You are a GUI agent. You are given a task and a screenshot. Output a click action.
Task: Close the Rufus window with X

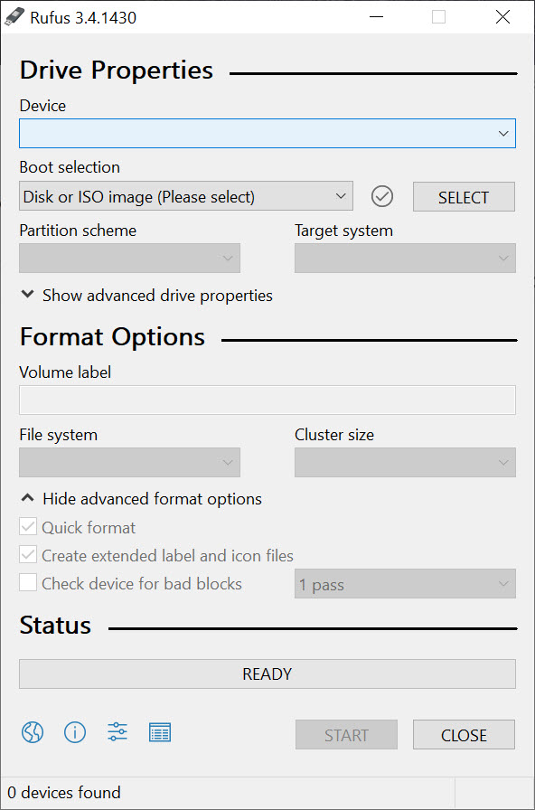[x=502, y=17]
